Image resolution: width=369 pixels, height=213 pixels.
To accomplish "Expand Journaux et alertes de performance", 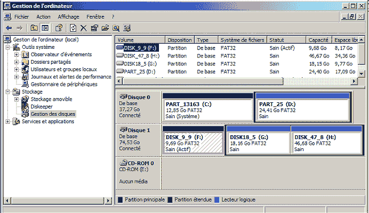I will tap(16, 77).
